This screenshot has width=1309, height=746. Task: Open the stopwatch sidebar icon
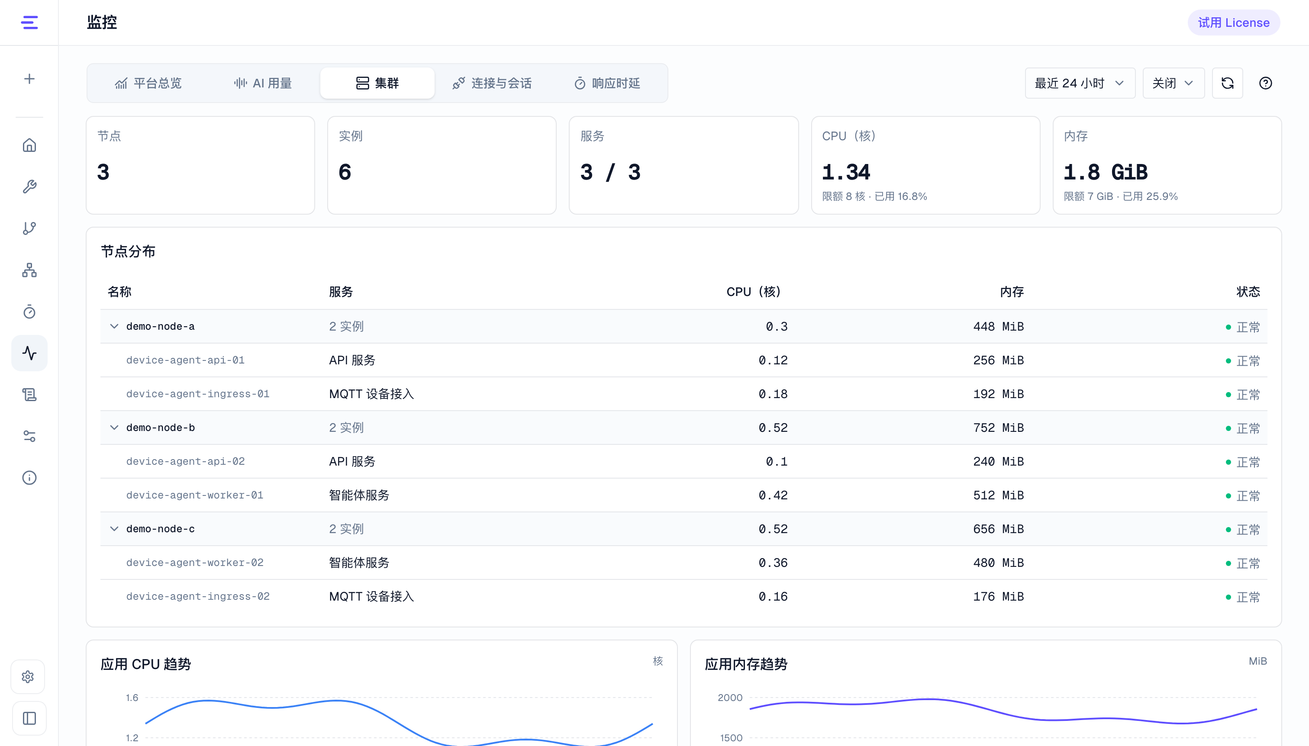pyautogui.click(x=29, y=312)
